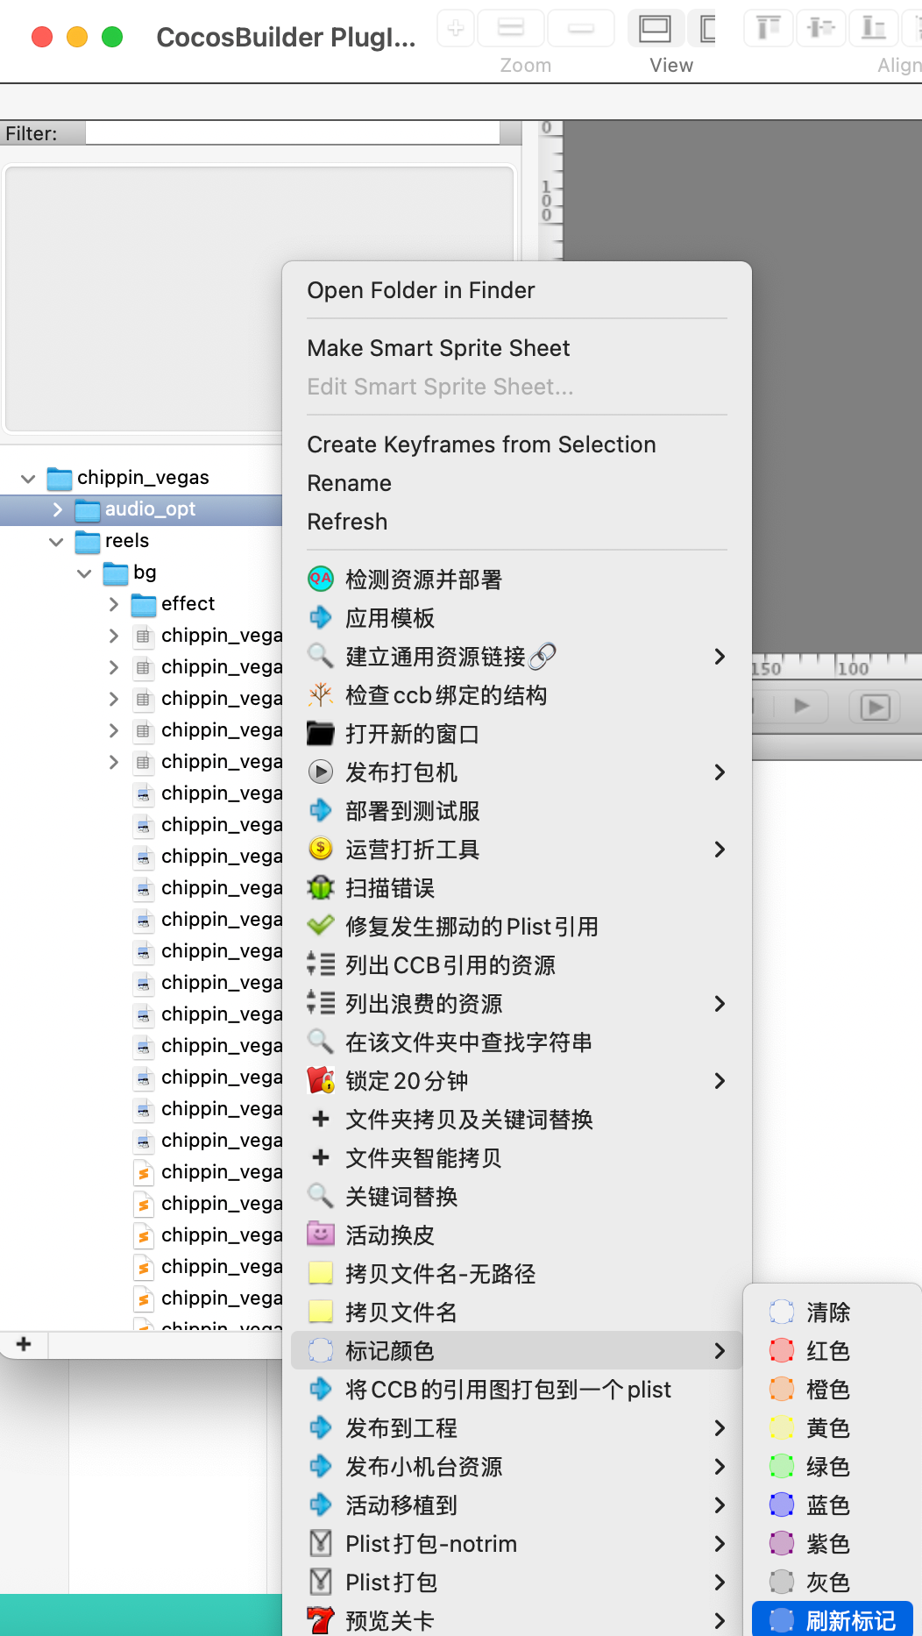Click the red seven icon for 预览关卡
Screen dimensions: 922x1636
click(x=321, y=1620)
